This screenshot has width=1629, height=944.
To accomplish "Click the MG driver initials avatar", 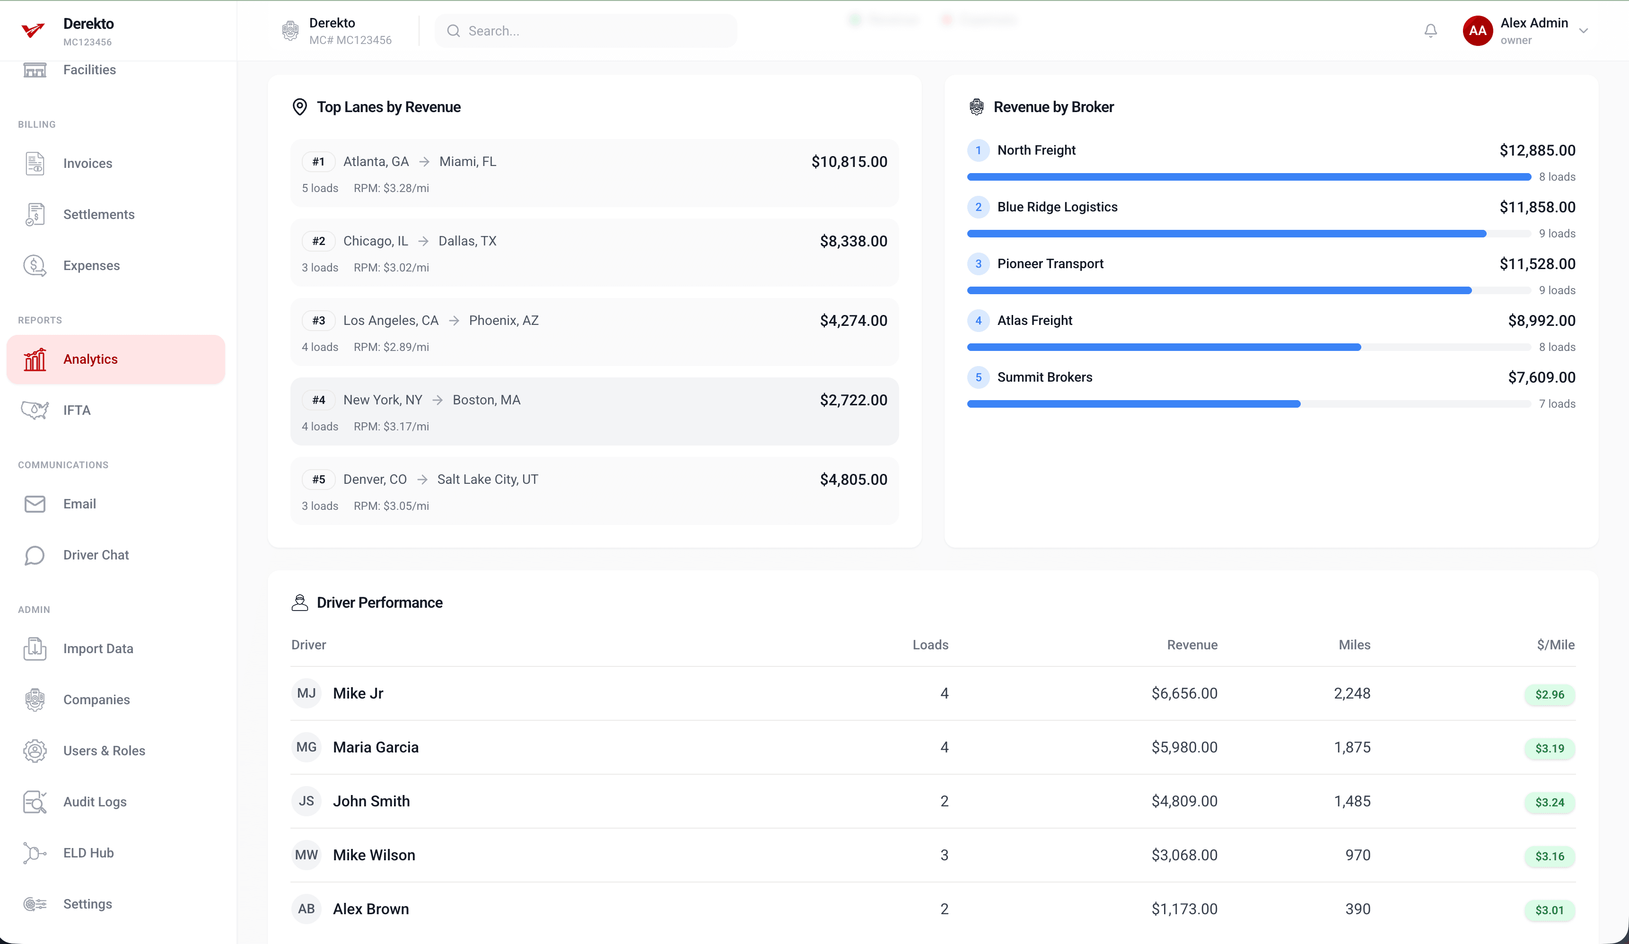I will (x=307, y=747).
